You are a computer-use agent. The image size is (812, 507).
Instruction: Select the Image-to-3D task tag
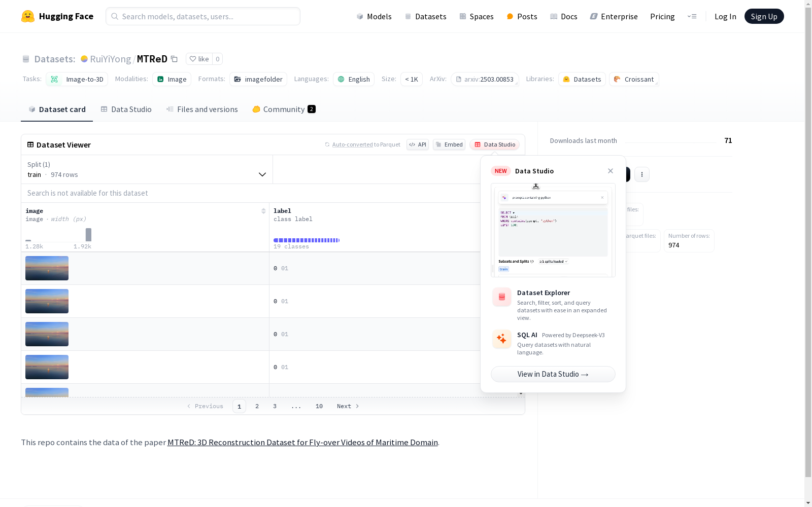click(x=77, y=79)
